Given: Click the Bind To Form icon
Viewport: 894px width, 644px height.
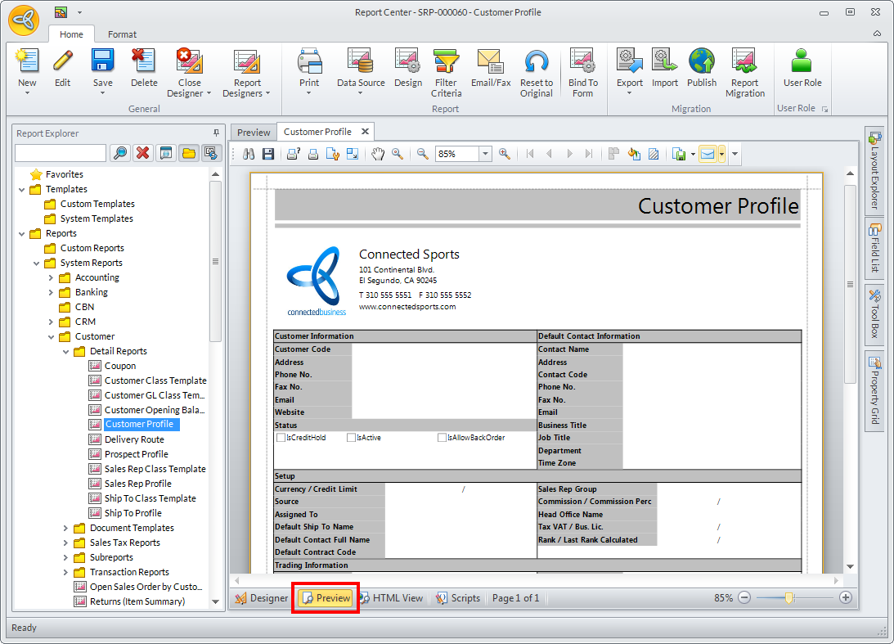Looking at the screenshot, I should coord(582,63).
